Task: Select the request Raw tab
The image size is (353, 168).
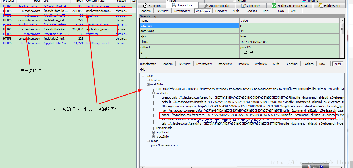Action: pos(266,11)
